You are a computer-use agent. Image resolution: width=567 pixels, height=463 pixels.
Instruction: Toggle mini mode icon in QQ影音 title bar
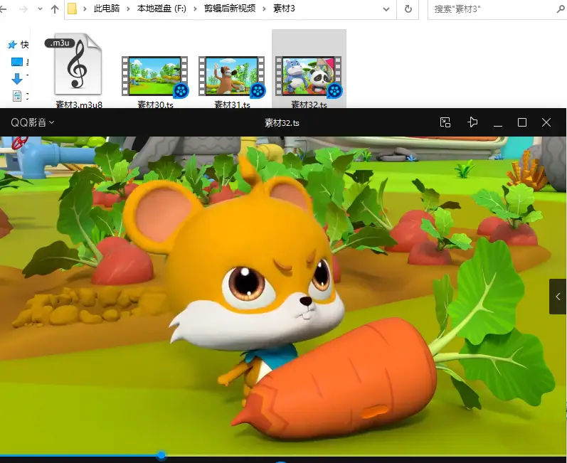[445, 122]
